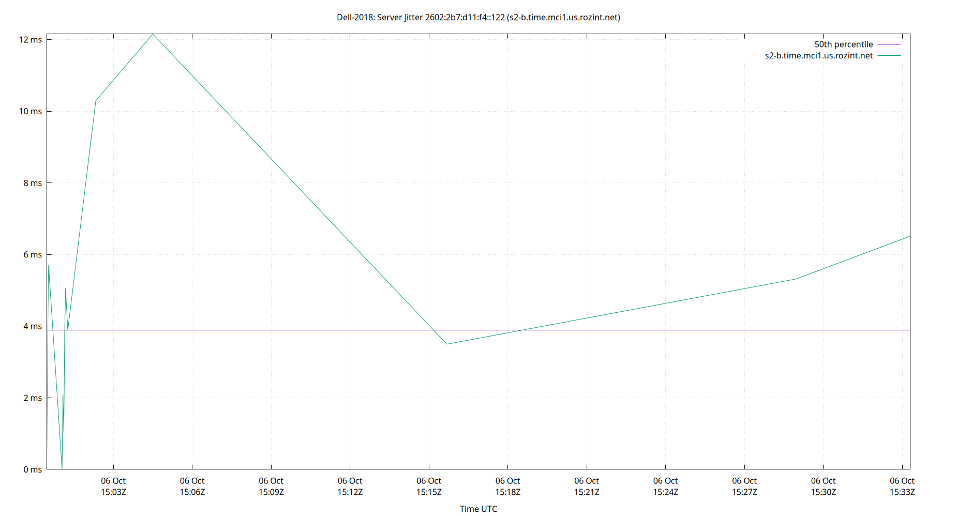This screenshot has width=957, height=517.
Task: Click the chart title text
Action: (479, 17)
